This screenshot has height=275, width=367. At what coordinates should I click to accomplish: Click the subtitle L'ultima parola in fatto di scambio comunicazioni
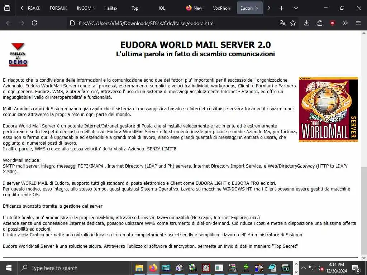click(x=195, y=54)
